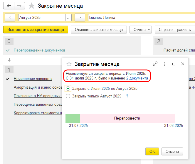Image resolution: width=195 pixels, height=164 pixels.
Task: Click black checkmark beside Начисление зарплаты
Action: point(7,79)
